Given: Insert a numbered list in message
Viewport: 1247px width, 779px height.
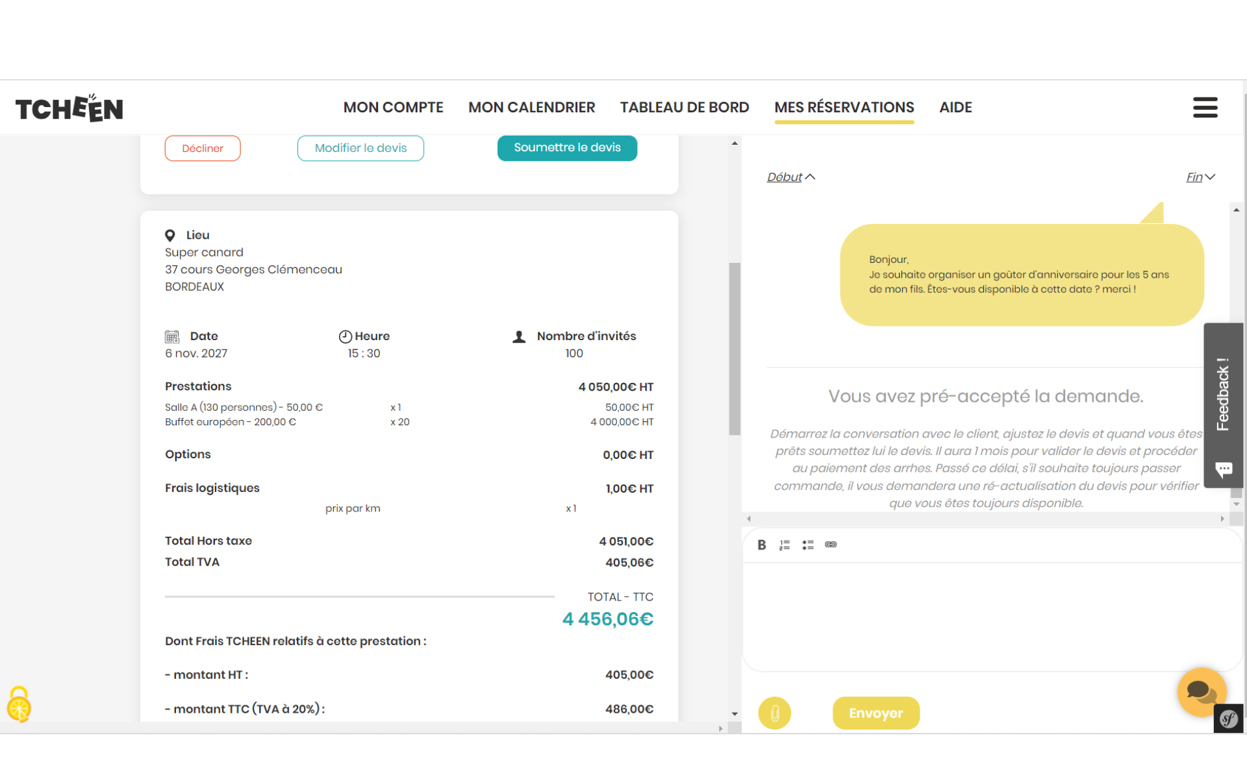Looking at the screenshot, I should coord(785,545).
